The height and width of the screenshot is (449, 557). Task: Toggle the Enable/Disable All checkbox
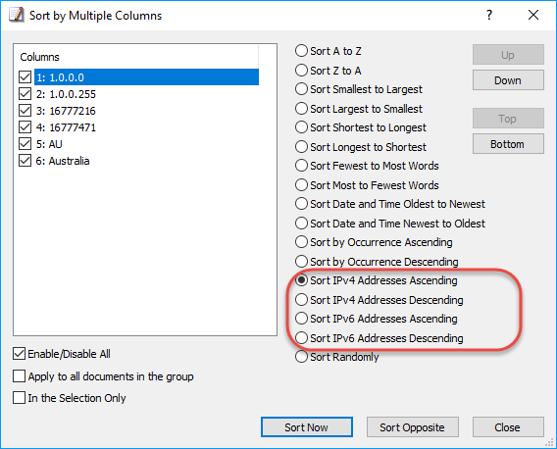pyautogui.click(x=19, y=354)
